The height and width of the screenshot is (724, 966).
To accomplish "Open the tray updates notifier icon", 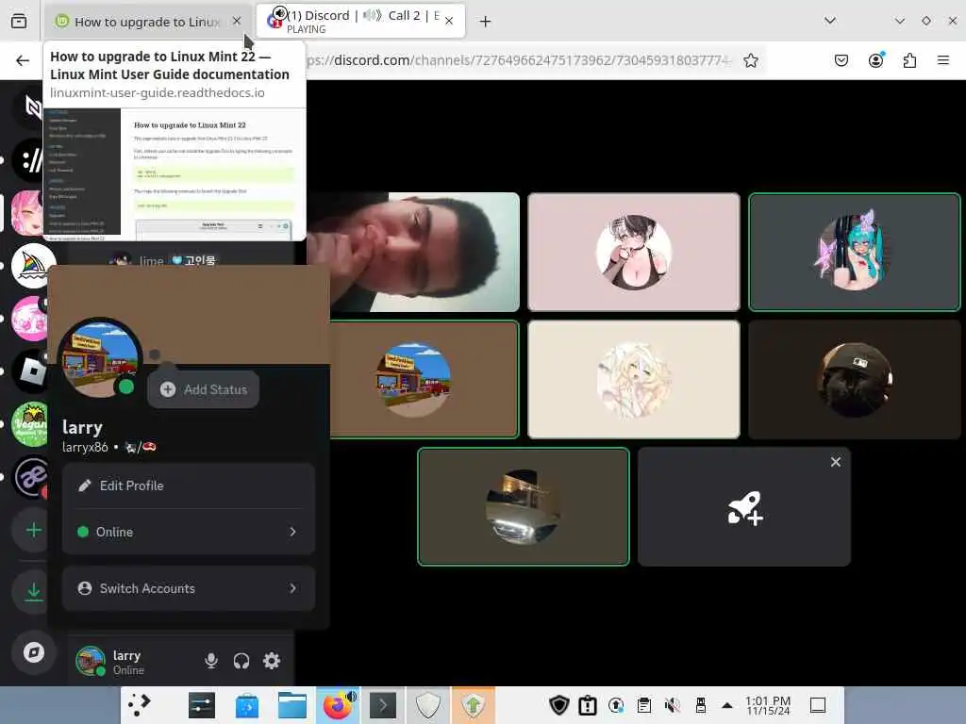I will (615, 705).
